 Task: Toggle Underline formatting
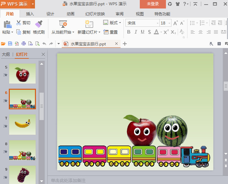click(142, 32)
